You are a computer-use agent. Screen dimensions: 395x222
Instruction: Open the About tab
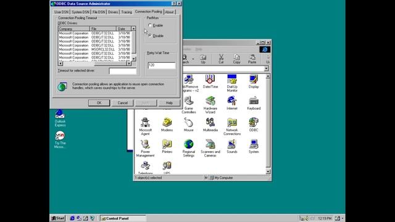(x=169, y=12)
